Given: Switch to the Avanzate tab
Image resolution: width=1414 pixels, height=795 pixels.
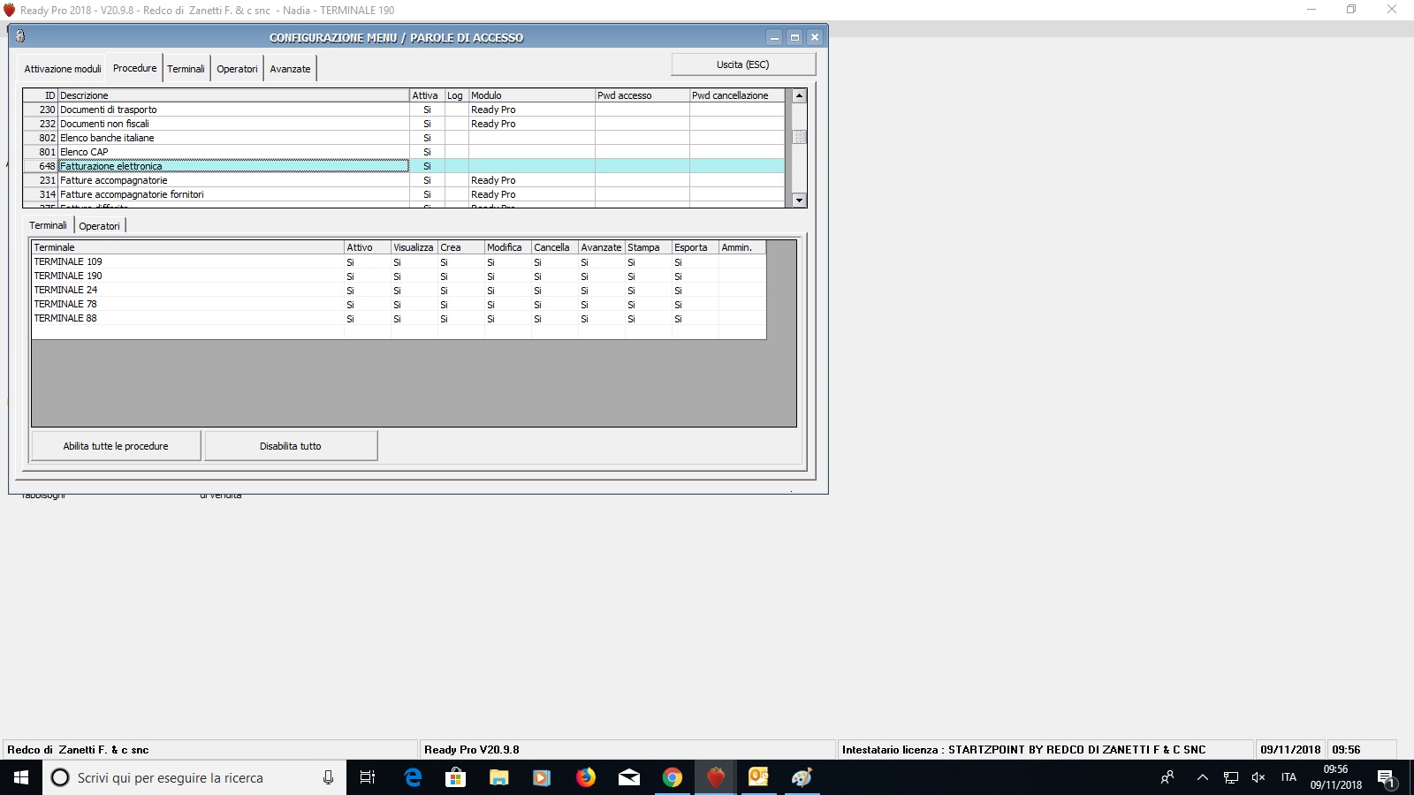Looking at the screenshot, I should coord(290,69).
